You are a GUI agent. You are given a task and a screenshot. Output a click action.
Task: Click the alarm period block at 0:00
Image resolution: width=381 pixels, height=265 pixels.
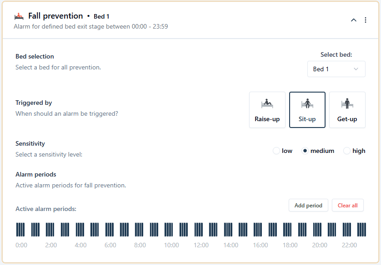pos(20,229)
